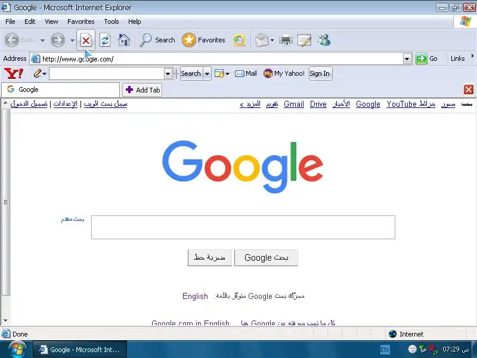This screenshot has height=358, width=477.
Task: Click the Windows Start orb
Action: pos(17,349)
